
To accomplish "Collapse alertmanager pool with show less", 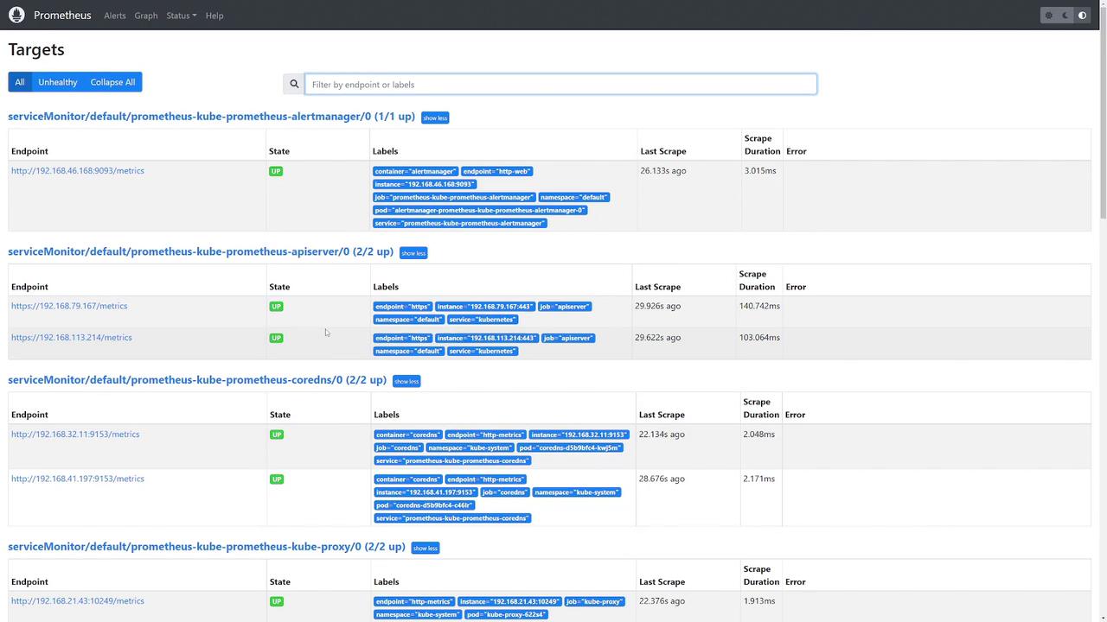I will (x=435, y=117).
